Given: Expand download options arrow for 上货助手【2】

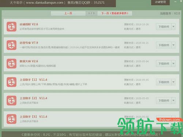Looking at the screenshot, I should [x=173, y=100].
